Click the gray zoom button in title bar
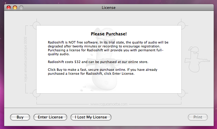The image size is (217, 129). tap(21, 7)
